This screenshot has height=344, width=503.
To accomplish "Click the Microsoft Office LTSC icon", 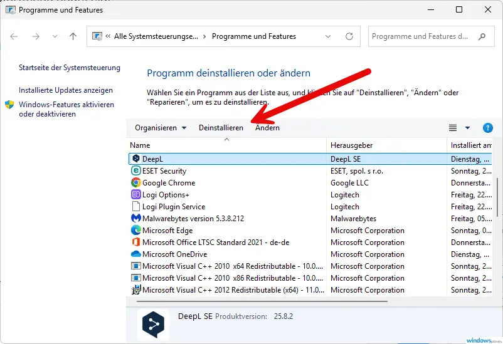I will pyautogui.click(x=136, y=242).
